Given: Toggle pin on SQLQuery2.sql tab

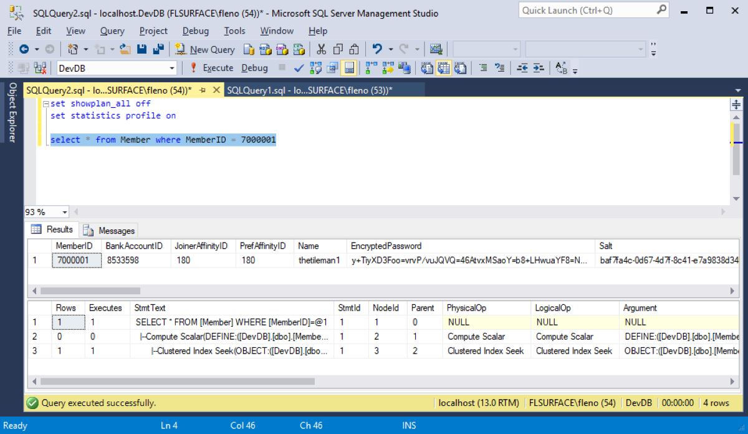Looking at the screenshot, I should (x=202, y=90).
